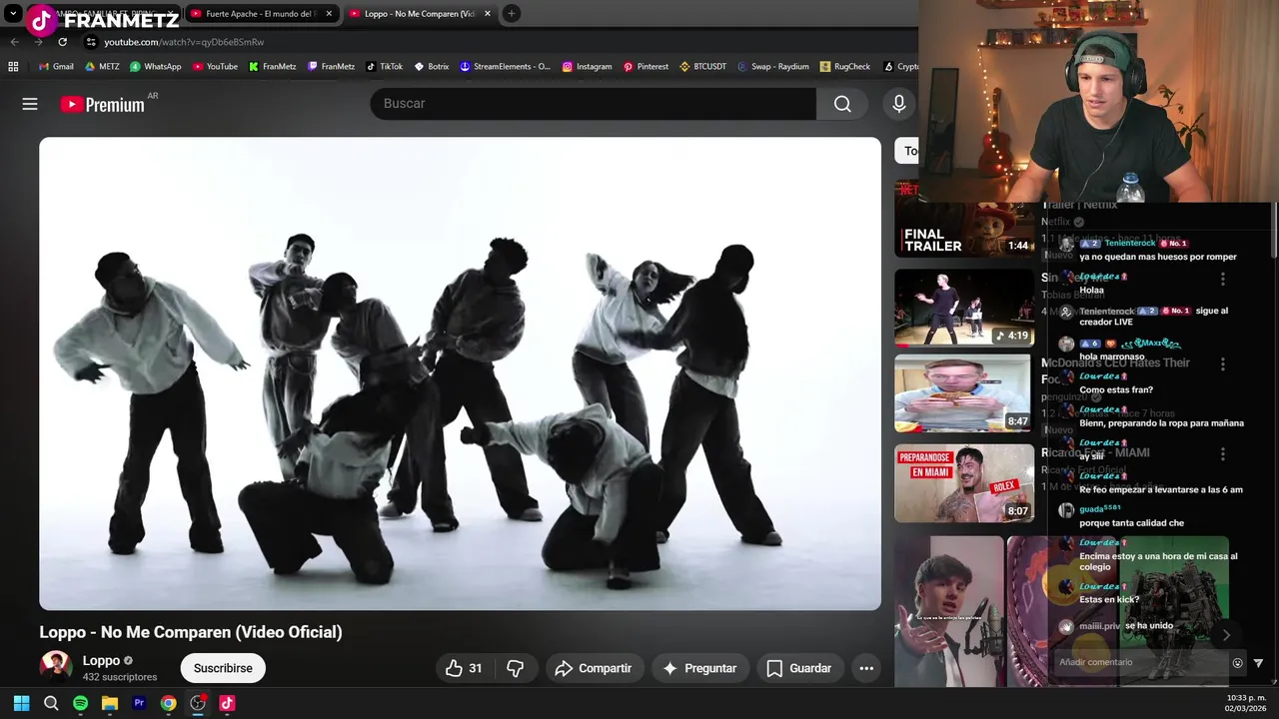1279x719 pixels.
Task: Open Windows Start menu
Action: [x=21, y=703]
